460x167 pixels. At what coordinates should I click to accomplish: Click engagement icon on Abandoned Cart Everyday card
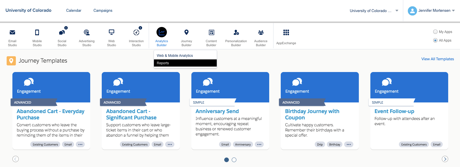29,82
